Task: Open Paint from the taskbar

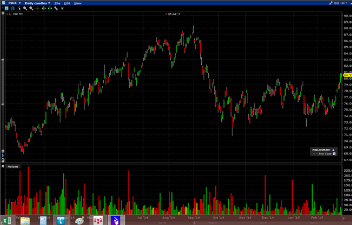Action: point(79,220)
